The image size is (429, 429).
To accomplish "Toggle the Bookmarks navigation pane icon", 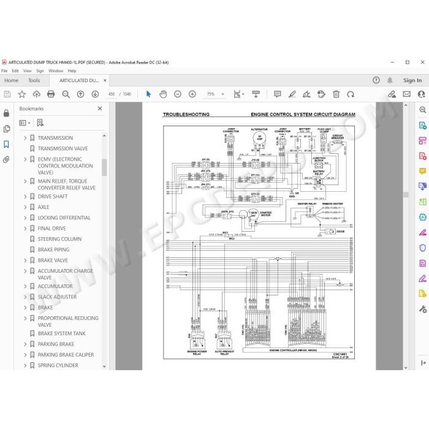I will click(x=6, y=144).
